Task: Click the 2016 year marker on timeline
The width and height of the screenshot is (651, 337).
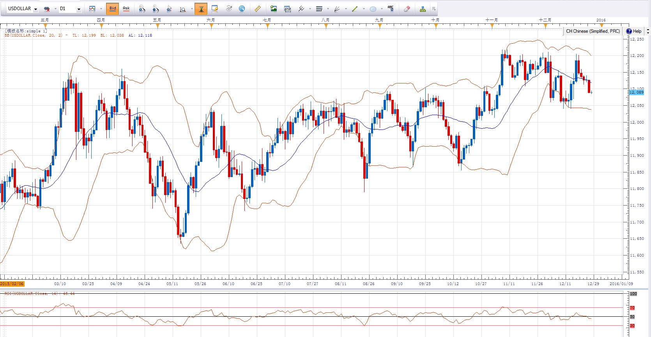Action: pyautogui.click(x=601, y=20)
